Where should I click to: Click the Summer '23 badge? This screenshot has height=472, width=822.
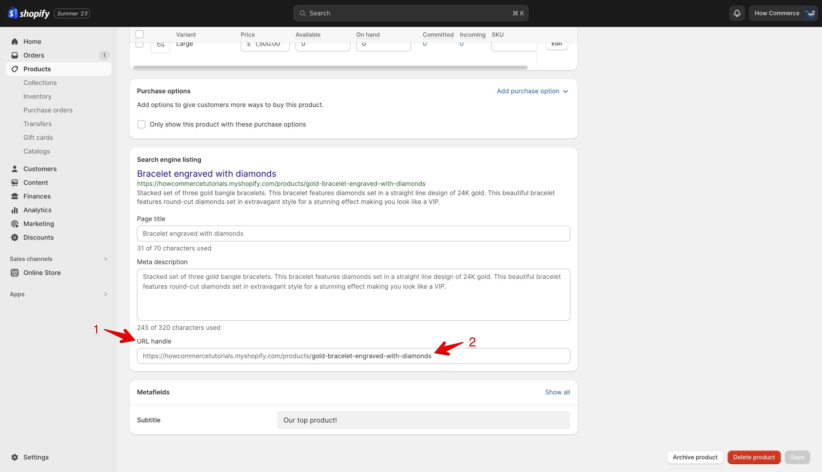tap(72, 13)
